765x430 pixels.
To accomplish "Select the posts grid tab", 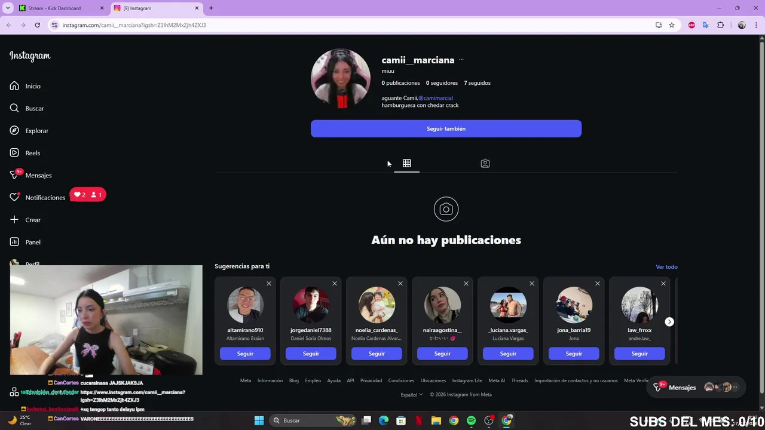I will [406, 163].
